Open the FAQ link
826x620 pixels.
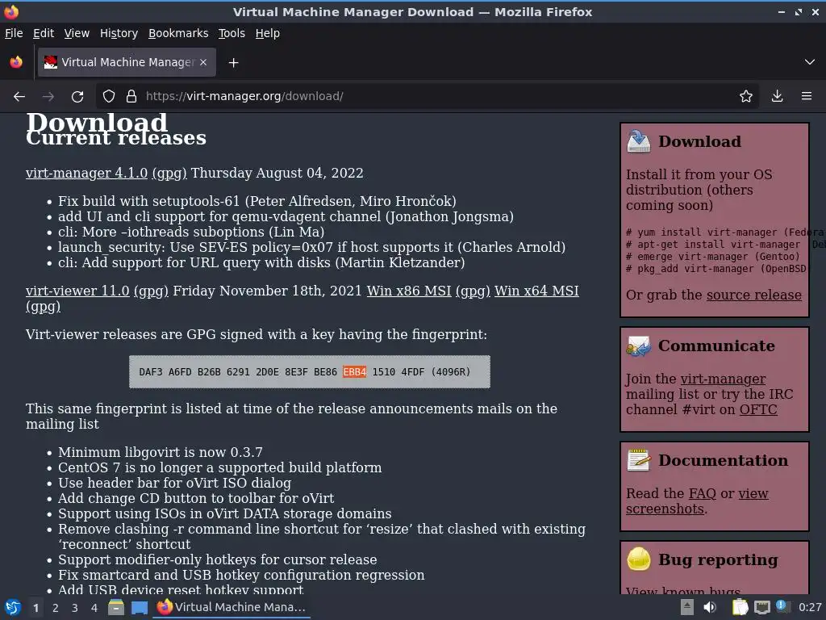click(x=703, y=493)
